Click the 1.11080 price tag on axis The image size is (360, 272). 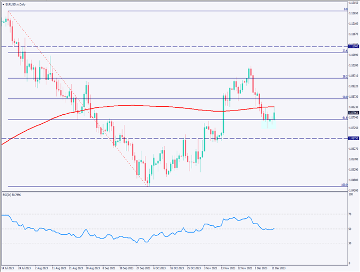coord(354,47)
